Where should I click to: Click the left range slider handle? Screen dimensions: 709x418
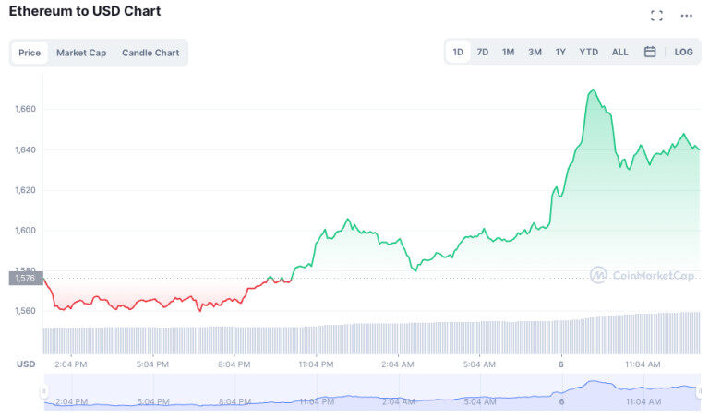[x=43, y=392]
